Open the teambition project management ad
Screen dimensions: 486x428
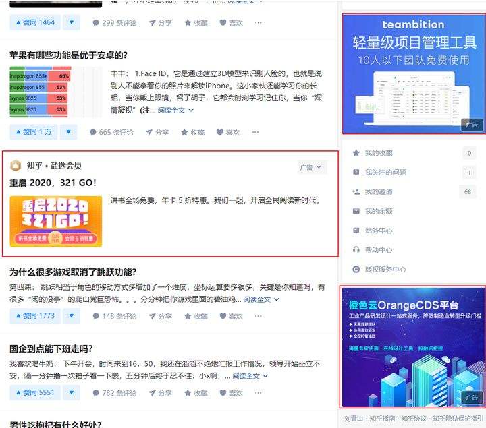(x=414, y=74)
